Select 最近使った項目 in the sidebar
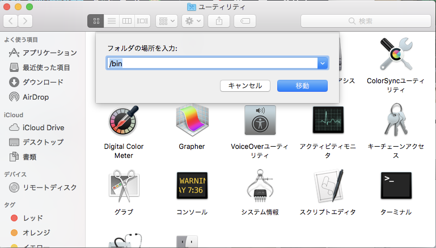This screenshot has width=436, height=248. pos(40,67)
